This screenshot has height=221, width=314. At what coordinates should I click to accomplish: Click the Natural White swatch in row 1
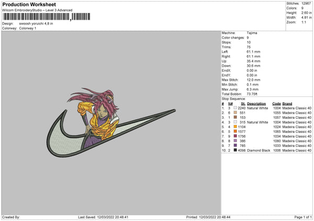(235, 108)
